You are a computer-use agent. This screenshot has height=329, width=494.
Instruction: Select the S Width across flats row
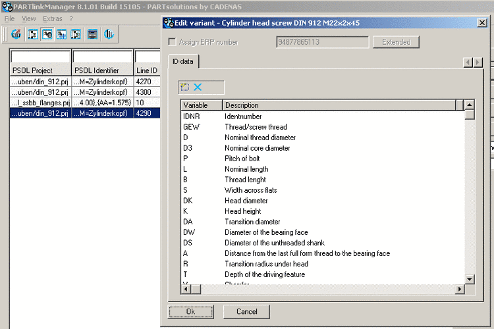(x=323, y=190)
